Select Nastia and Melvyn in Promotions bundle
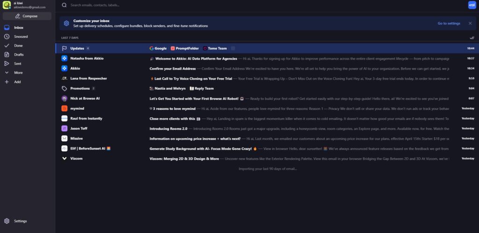Image resolution: width=479 pixels, height=233 pixels. (167, 88)
